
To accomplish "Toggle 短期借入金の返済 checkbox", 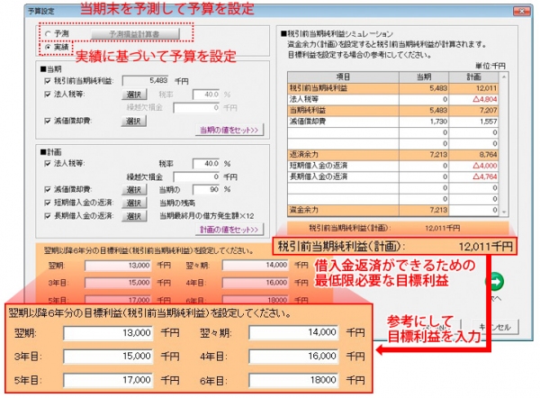I will tap(48, 203).
